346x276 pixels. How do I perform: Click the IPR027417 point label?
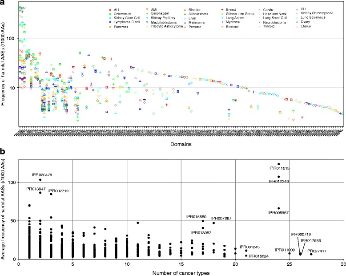pyautogui.click(x=317, y=251)
